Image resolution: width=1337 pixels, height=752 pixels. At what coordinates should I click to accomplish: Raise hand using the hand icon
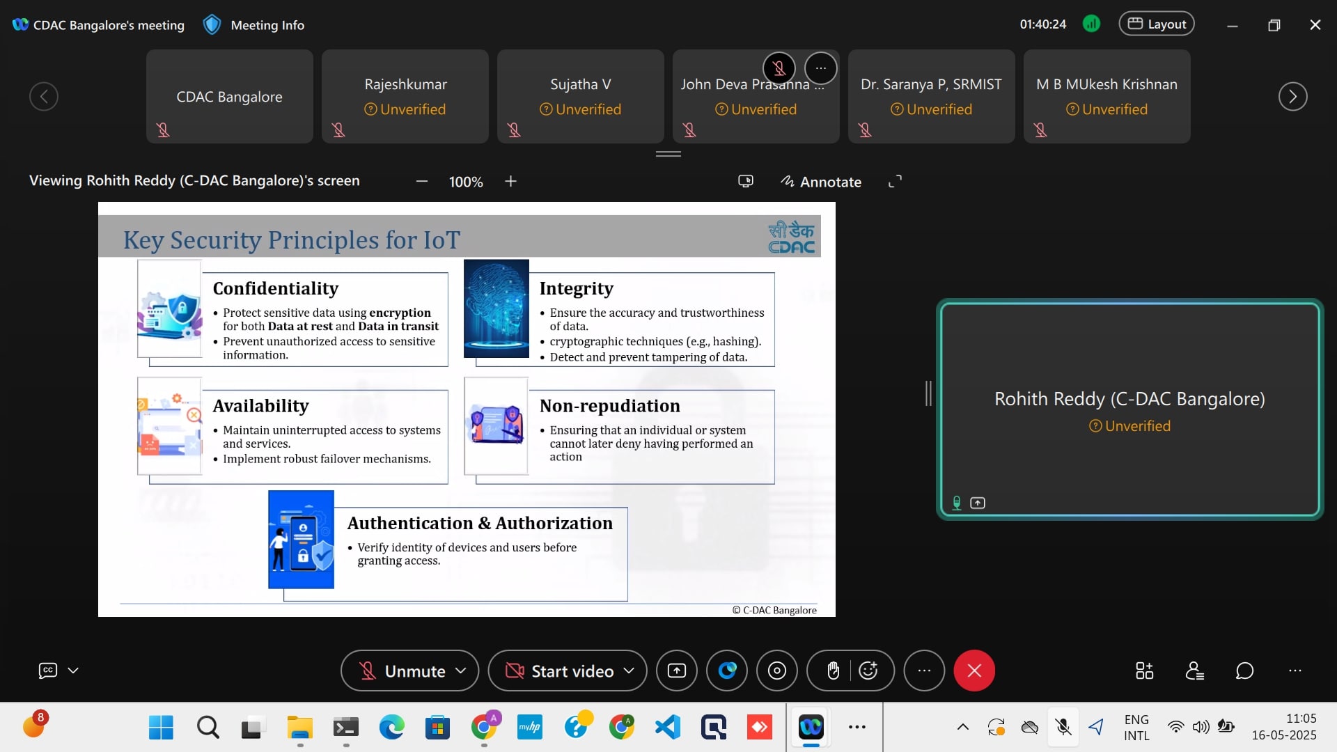point(833,671)
